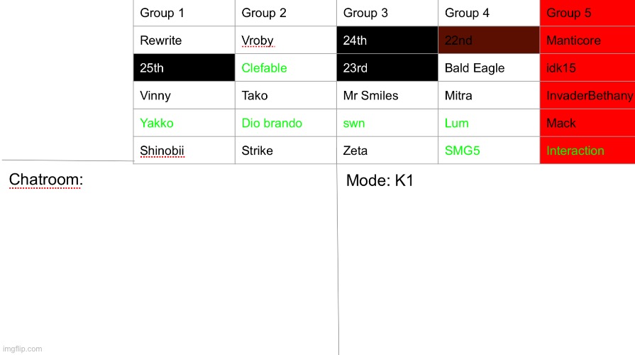Click the dark red 22nd cell
The width and height of the screenshot is (635, 355).
[x=489, y=40]
